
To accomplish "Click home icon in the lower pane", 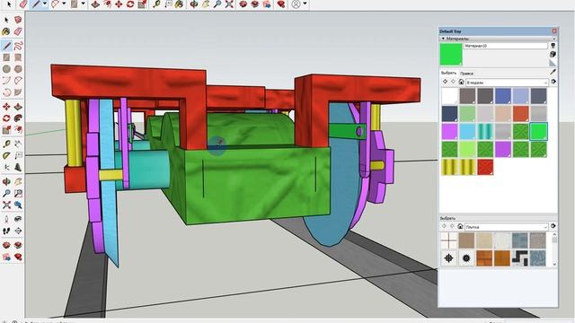I will [460, 227].
